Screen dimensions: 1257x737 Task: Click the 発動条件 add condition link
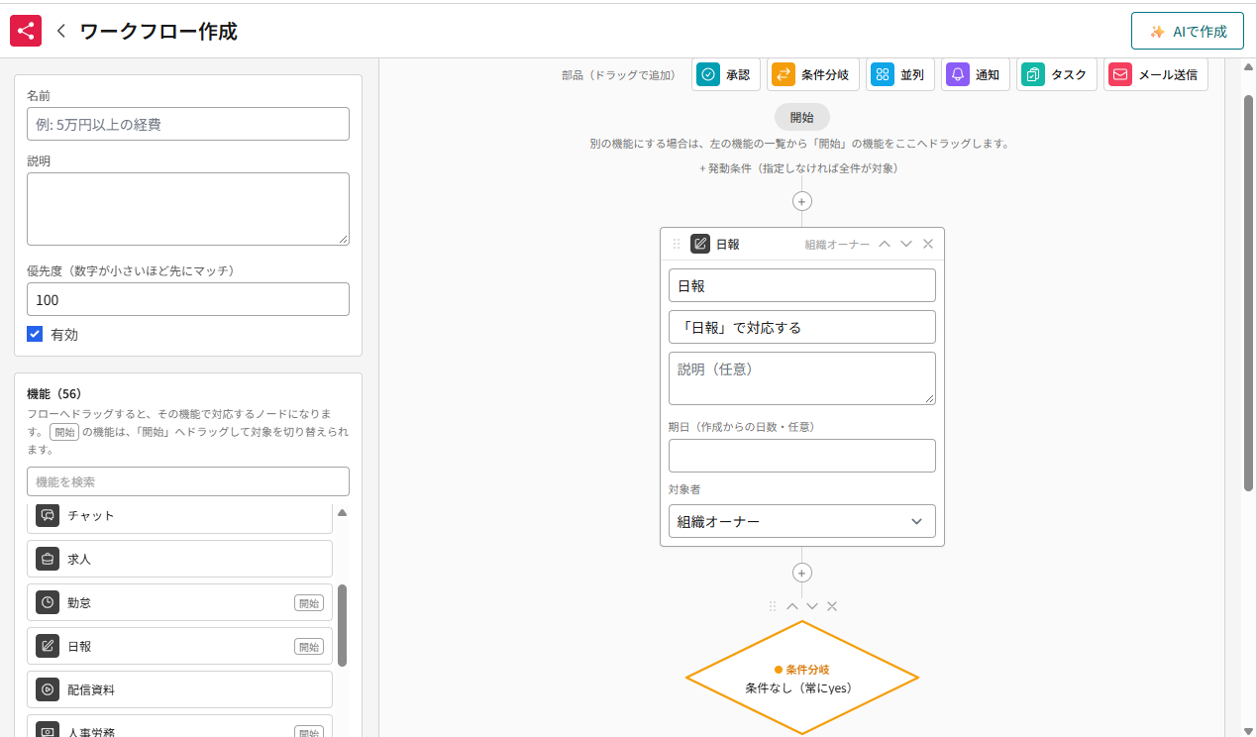click(x=798, y=168)
